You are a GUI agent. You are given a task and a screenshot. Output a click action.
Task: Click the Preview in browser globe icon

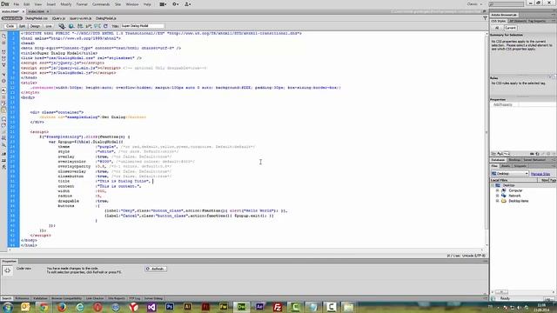71,26
